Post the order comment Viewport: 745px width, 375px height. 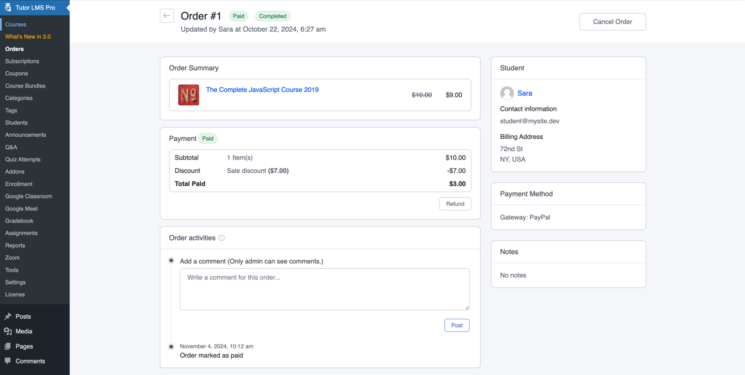pyautogui.click(x=456, y=326)
